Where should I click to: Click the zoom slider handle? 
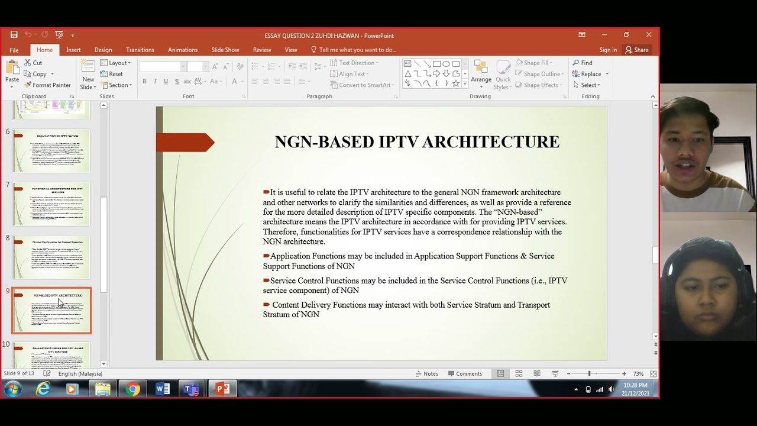coord(589,374)
